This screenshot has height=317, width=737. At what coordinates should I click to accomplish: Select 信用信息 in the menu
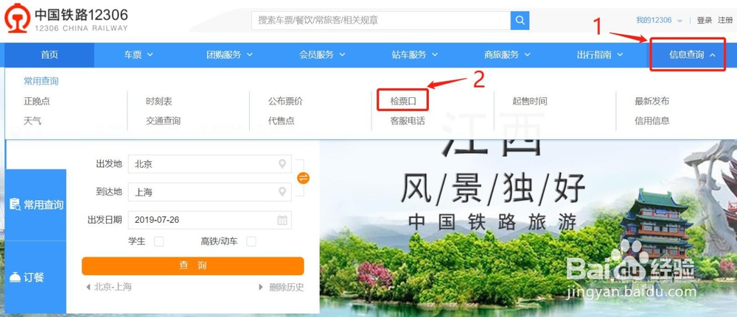click(652, 121)
